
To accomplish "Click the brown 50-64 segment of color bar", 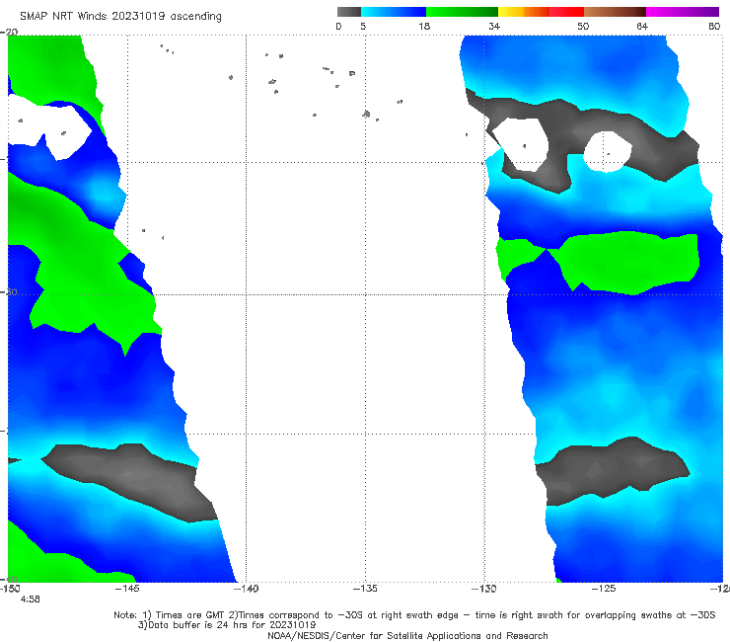I will tap(615, 12).
